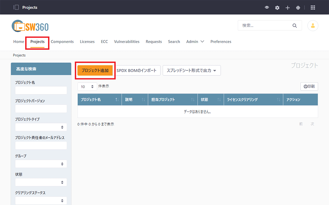Click the 印刷 print button
The width and height of the screenshot is (329, 205).
(x=309, y=87)
